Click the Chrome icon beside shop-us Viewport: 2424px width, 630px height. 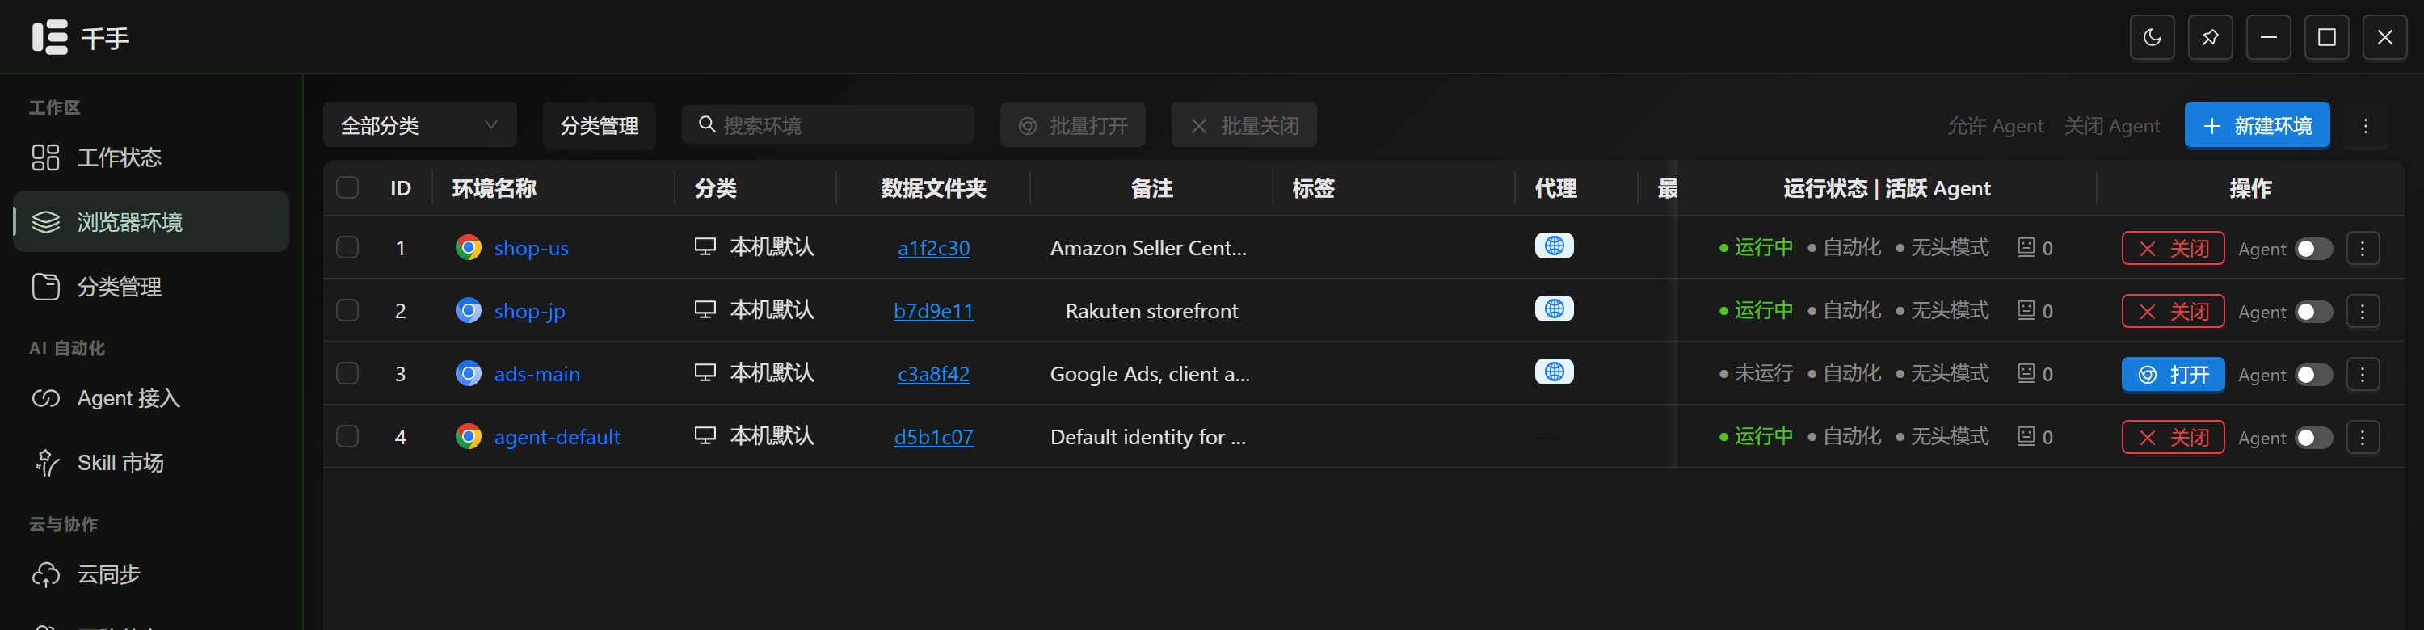pos(469,247)
